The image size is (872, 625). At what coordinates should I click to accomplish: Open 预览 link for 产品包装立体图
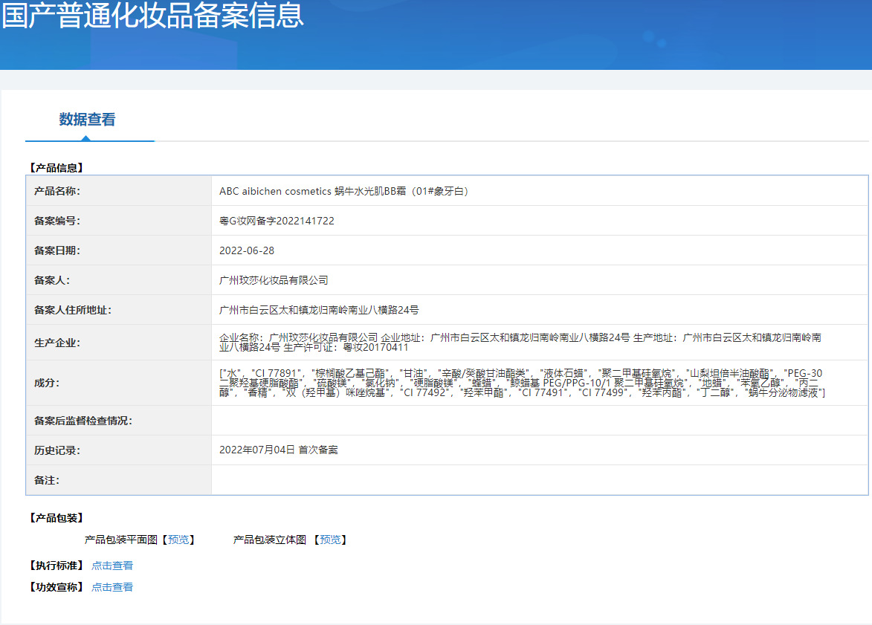click(330, 540)
